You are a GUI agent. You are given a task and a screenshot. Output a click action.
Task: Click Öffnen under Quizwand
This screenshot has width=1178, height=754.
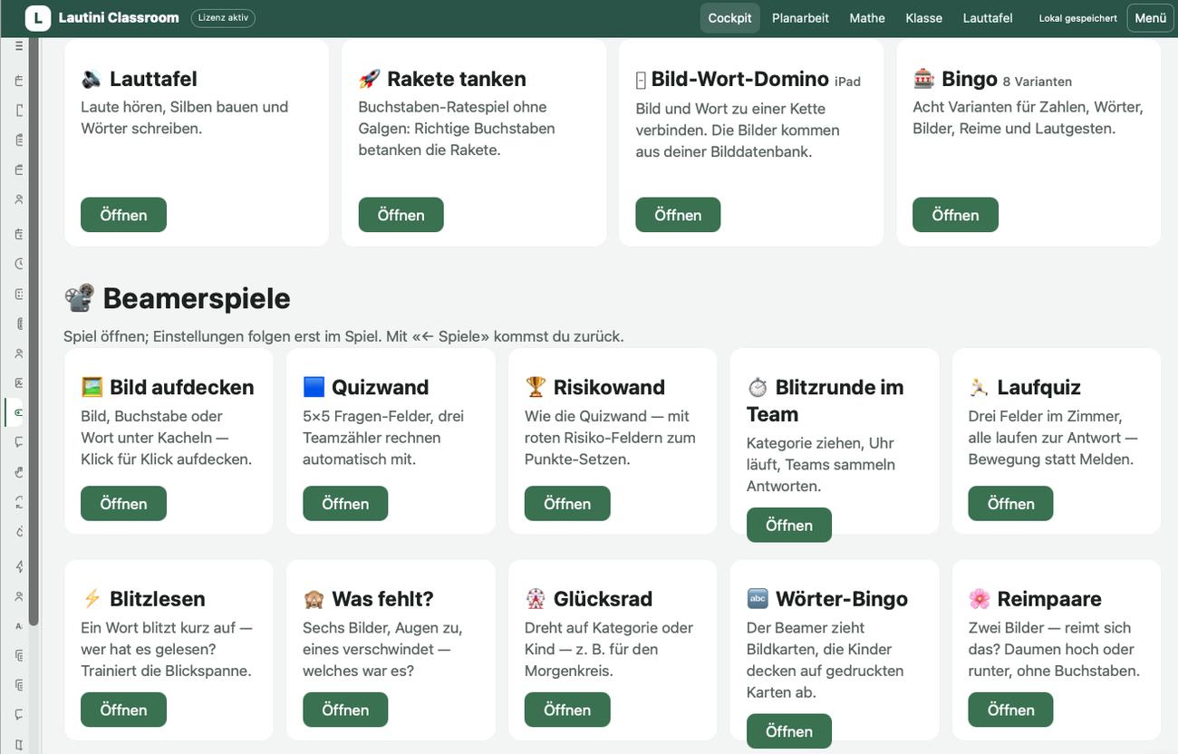click(345, 504)
